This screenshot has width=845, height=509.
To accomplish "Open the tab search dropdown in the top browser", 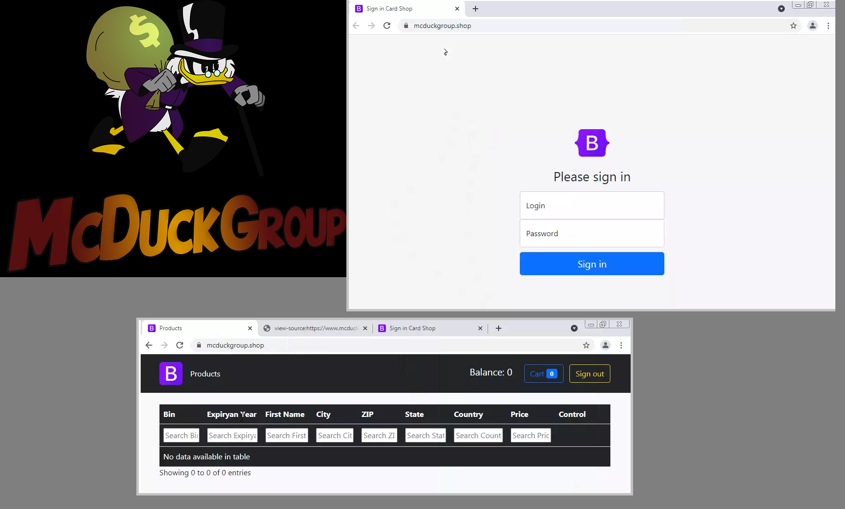I will click(781, 9).
